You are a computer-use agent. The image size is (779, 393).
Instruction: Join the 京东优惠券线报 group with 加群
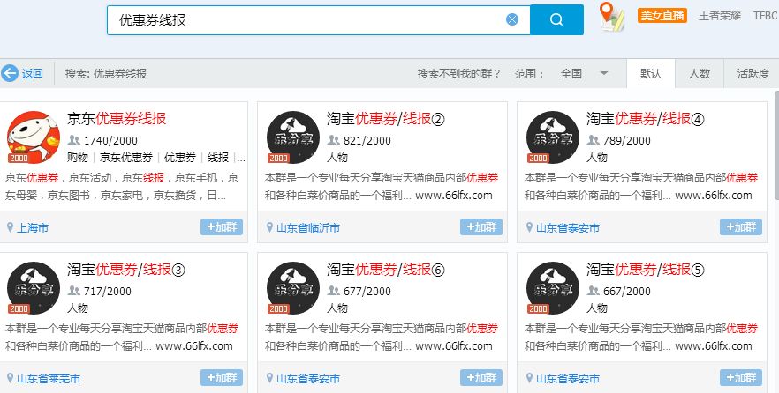221,227
